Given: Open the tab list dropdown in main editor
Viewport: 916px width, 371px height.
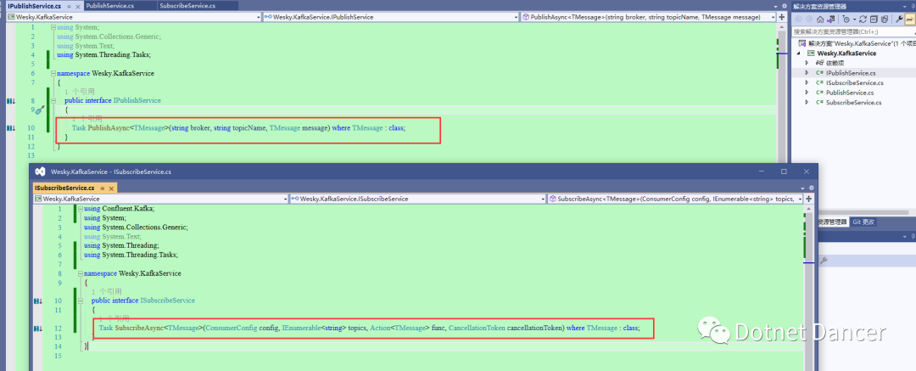Looking at the screenshot, I should pyautogui.click(x=776, y=6).
